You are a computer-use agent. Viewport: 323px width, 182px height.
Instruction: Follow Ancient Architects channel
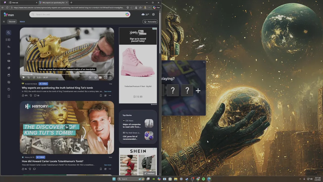coord(43,84)
